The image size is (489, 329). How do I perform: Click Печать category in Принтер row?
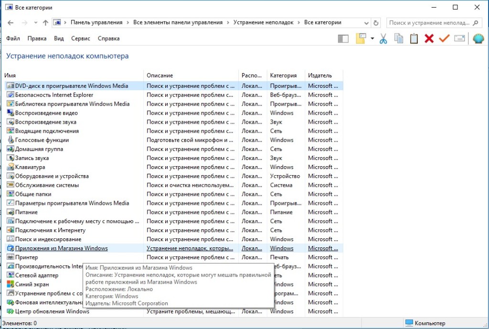pos(279,257)
